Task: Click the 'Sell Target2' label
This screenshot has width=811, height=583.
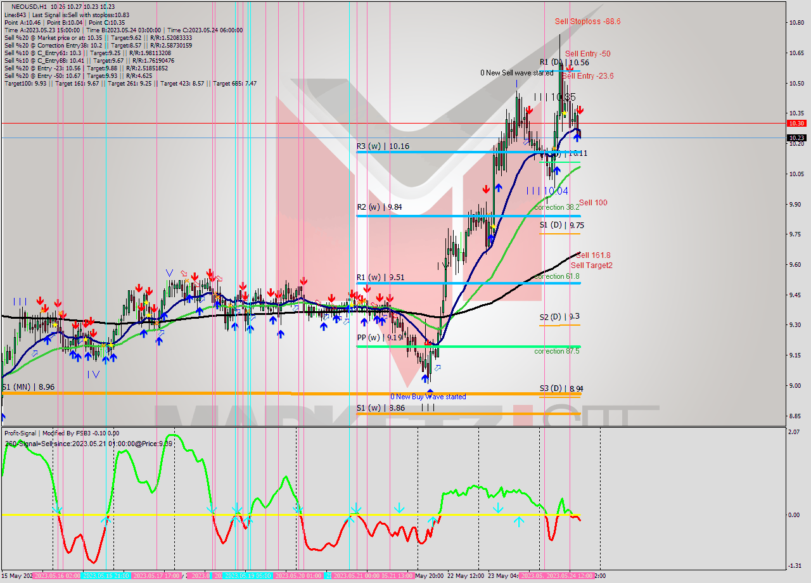Action: pyautogui.click(x=592, y=266)
